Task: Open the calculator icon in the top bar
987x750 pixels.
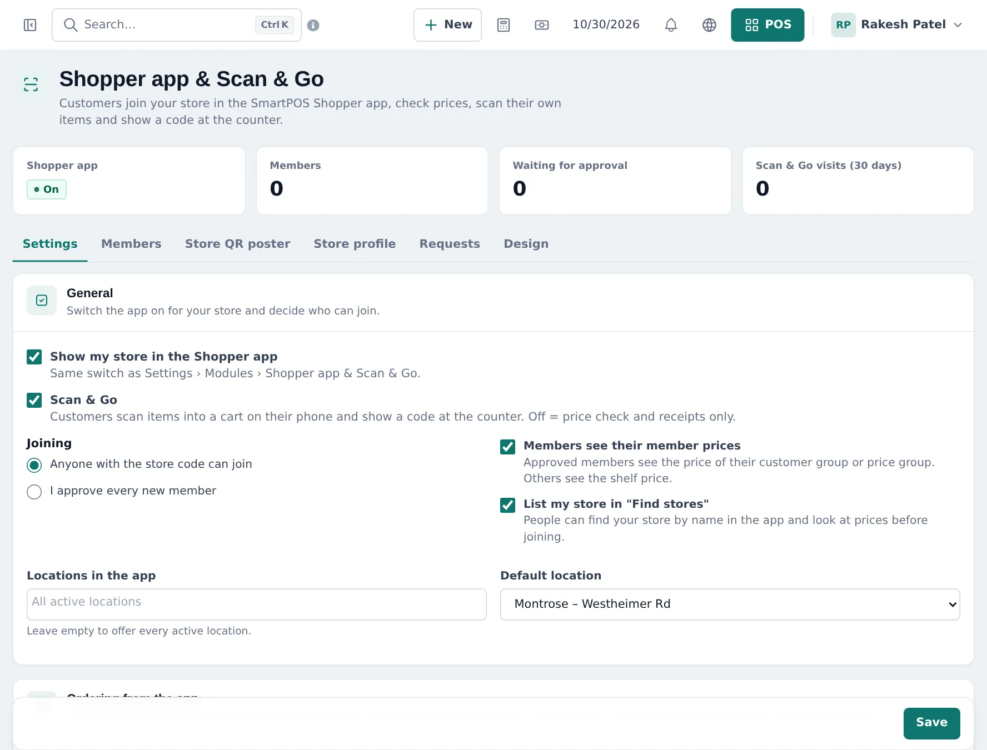Action: [504, 25]
